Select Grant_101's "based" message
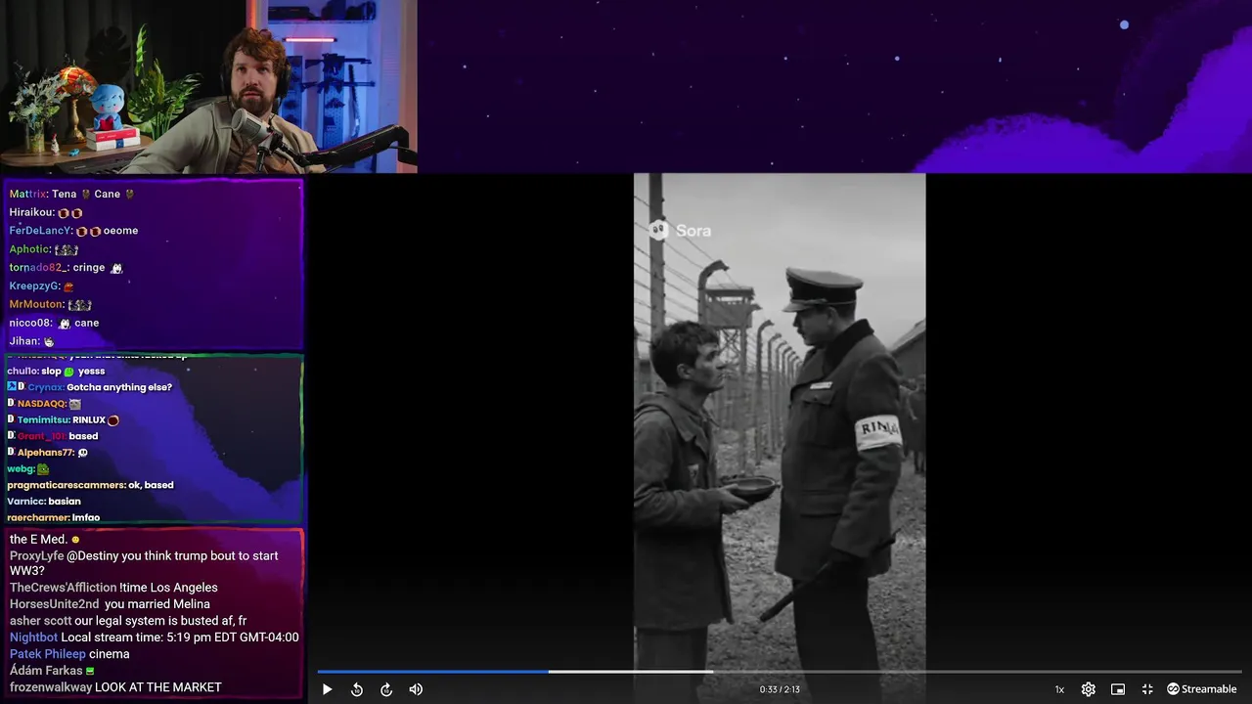Screen dimensions: 1252x704 (x=53, y=436)
